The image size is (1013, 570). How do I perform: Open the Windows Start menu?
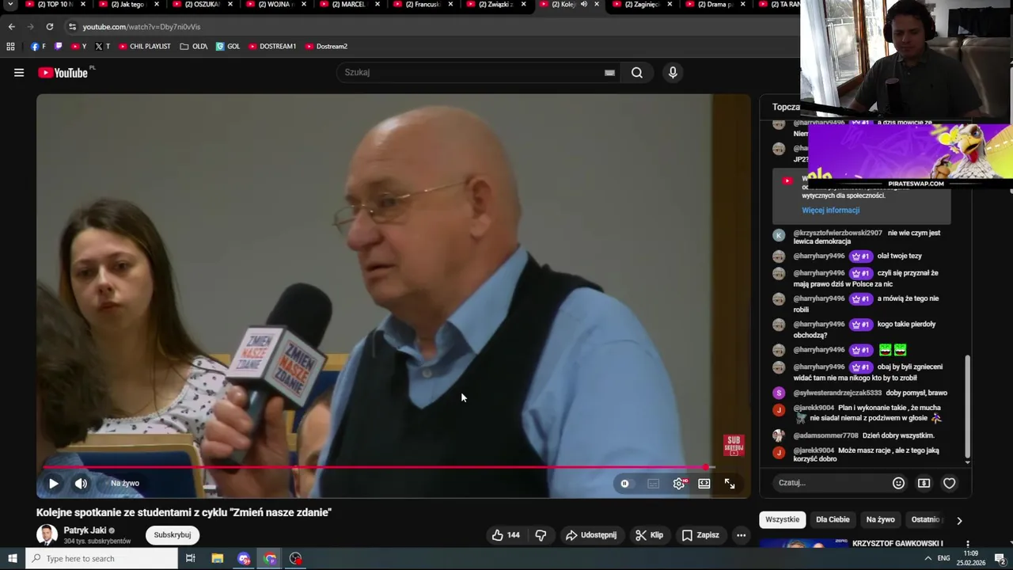point(12,559)
